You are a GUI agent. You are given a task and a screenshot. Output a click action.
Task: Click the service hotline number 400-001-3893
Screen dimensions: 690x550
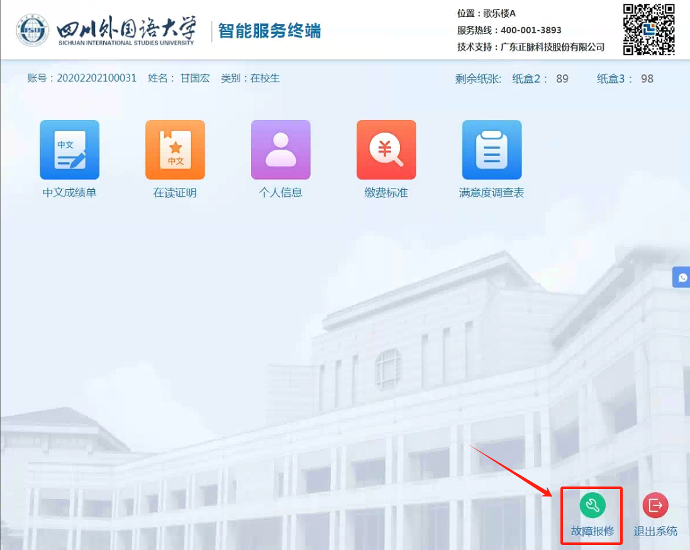[531, 30]
